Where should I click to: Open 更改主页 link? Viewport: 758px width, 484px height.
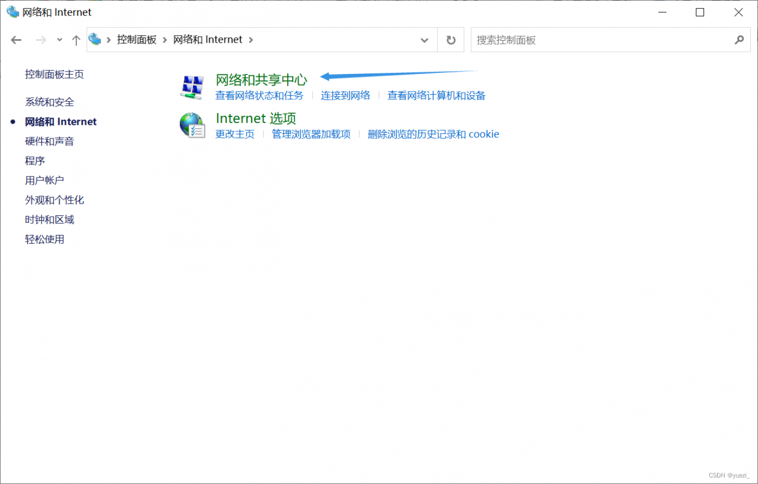pyautogui.click(x=235, y=134)
